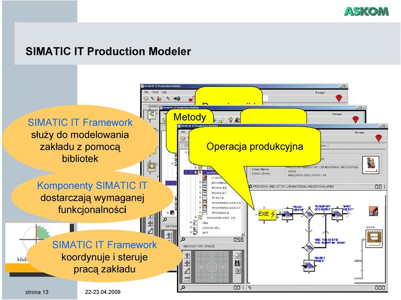401x300 pixels.
Task: Click magnifier icon beside the 056 counter
Action: (183, 240)
